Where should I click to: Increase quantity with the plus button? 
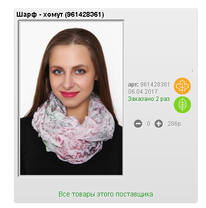(158, 124)
